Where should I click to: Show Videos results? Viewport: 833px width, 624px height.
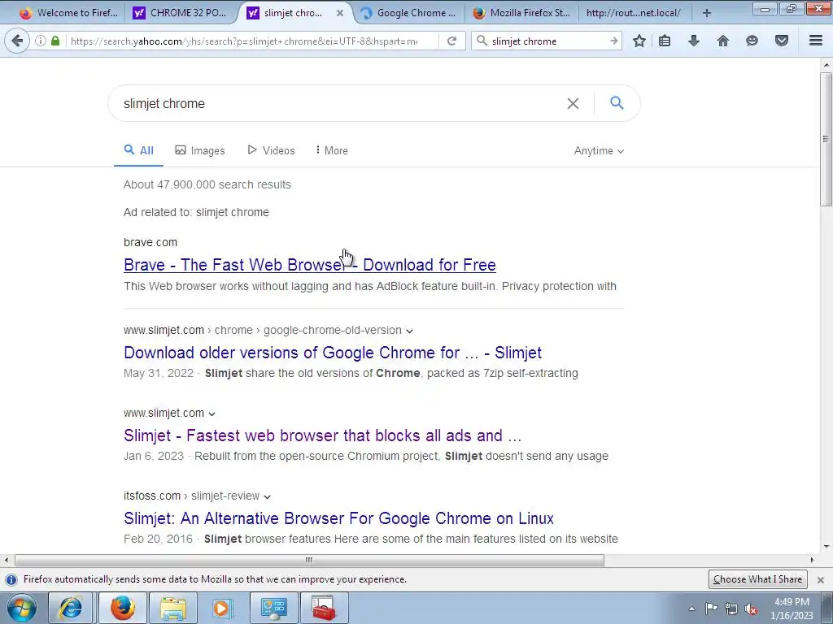coord(272,150)
